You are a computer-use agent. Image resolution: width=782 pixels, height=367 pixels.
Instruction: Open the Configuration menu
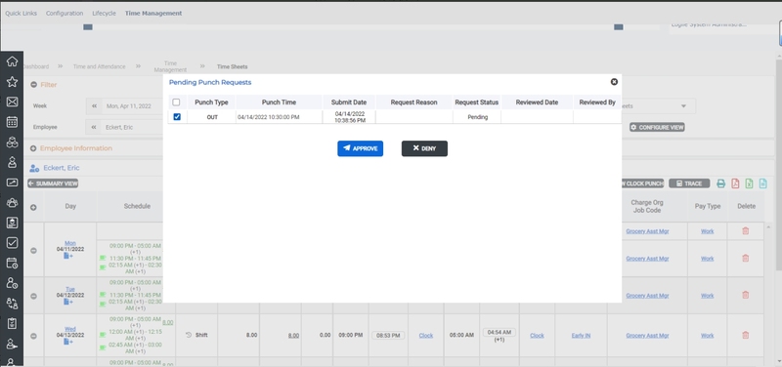(x=65, y=14)
